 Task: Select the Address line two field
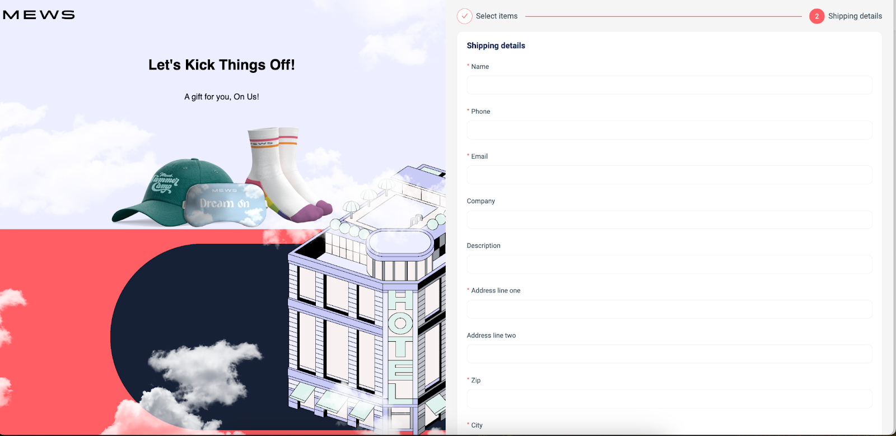[x=669, y=354]
